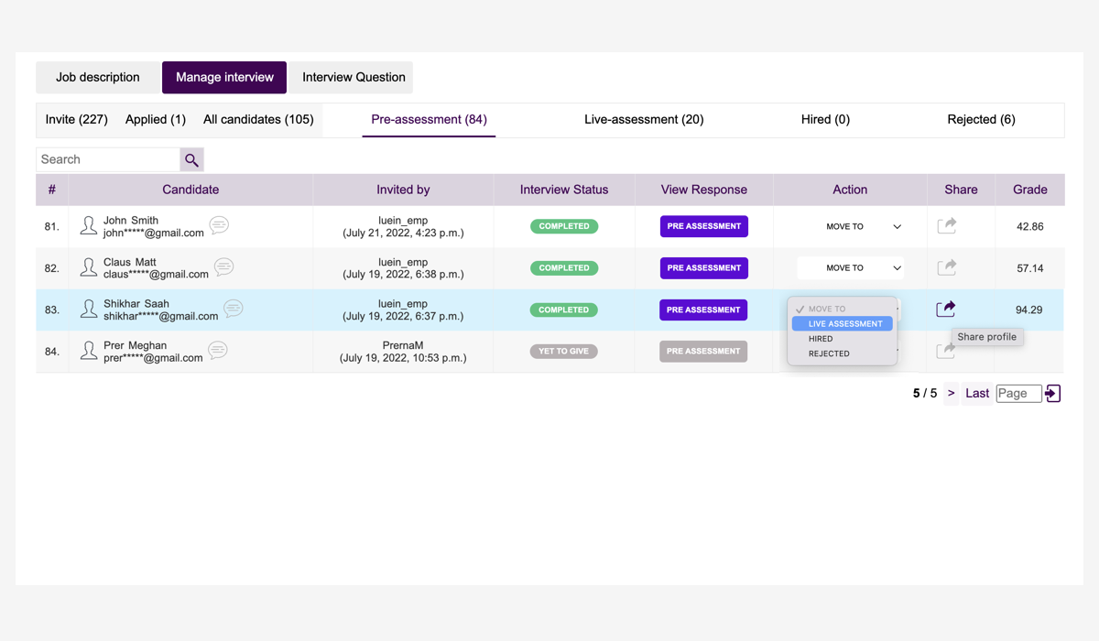This screenshot has width=1099, height=641.
Task: Click the go-to-page arrow icon
Action: pos(1052,393)
